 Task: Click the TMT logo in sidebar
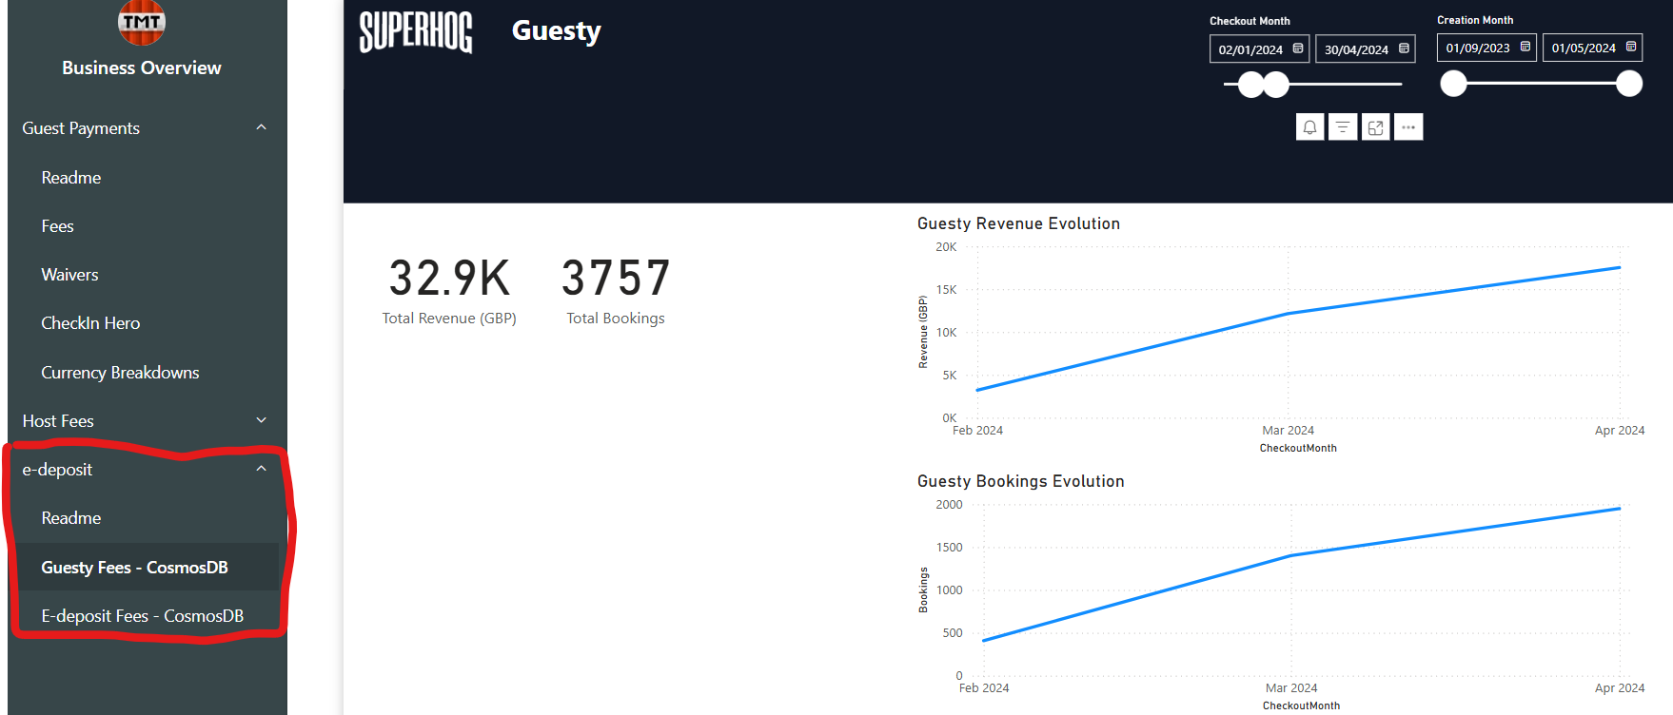tap(141, 22)
